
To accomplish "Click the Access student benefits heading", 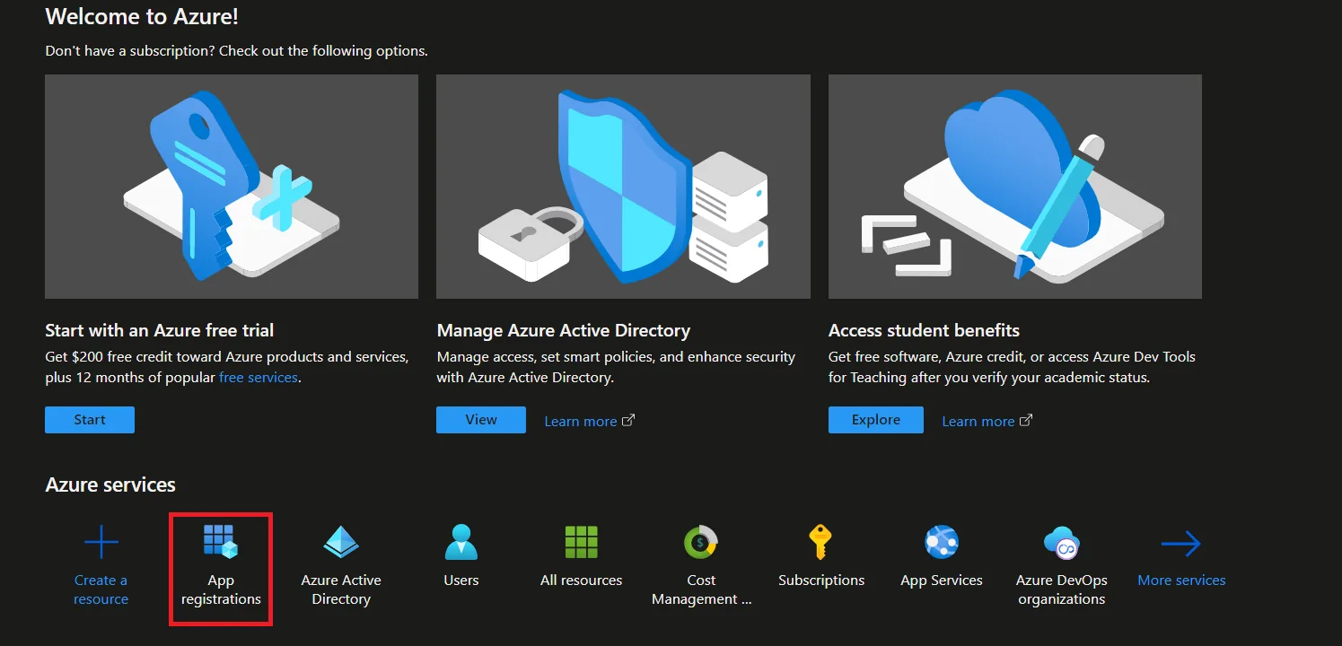I will point(925,330).
